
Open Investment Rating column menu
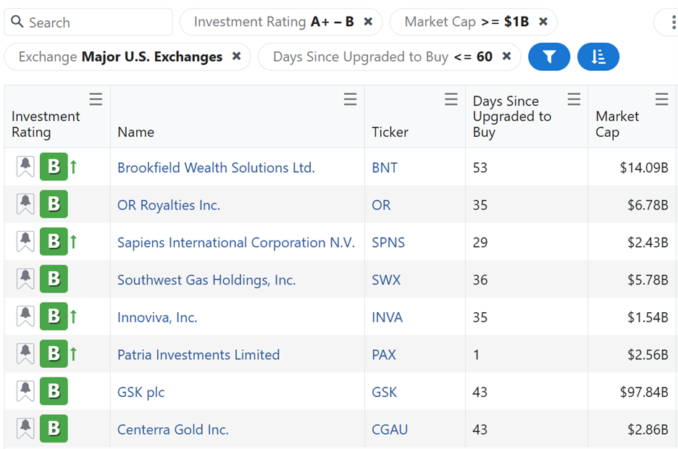coord(96,99)
